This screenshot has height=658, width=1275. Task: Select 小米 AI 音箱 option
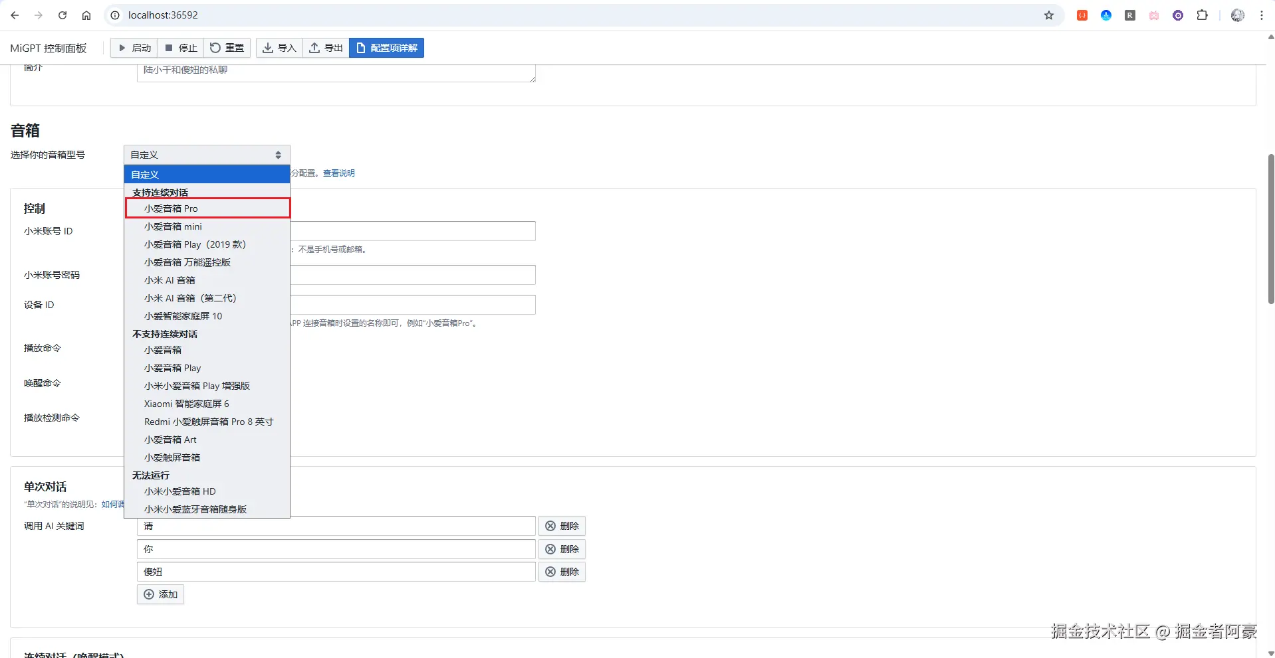(207, 280)
